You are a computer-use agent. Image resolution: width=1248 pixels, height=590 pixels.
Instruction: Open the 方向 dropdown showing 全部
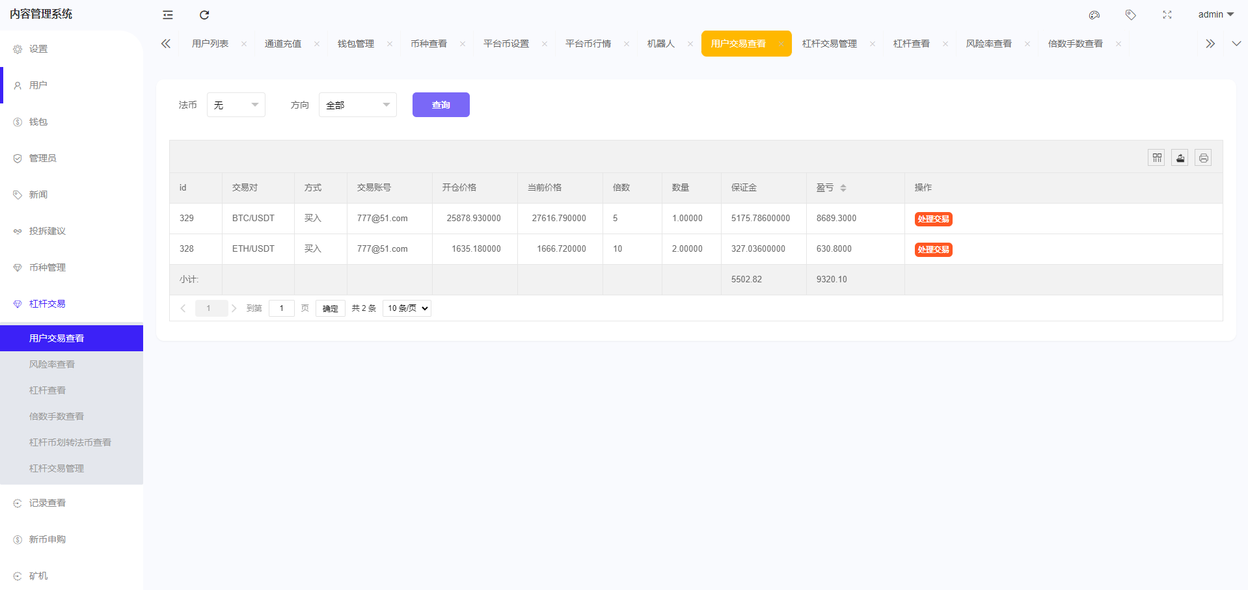pos(357,104)
